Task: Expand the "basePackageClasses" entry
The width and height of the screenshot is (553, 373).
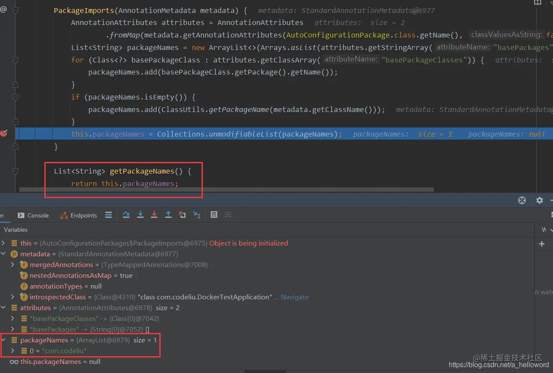Action: [12, 319]
